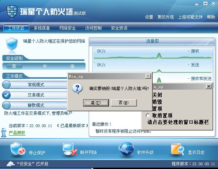
Task: Click the disconnect network computer icon
Action: (x=69, y=149)
